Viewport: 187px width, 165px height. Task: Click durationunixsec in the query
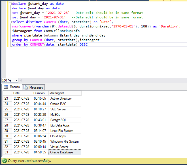94,26
